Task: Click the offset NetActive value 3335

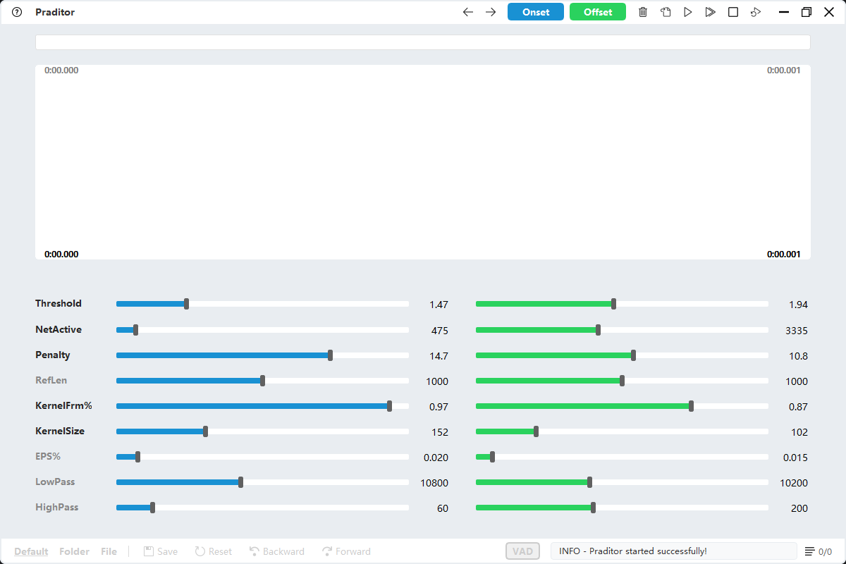Action: (797, 331)
